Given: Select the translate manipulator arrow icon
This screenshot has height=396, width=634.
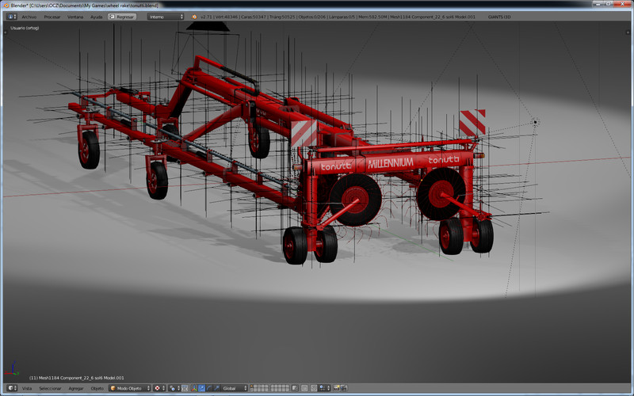Looking at the screenshot, I should tap(201, 388).
